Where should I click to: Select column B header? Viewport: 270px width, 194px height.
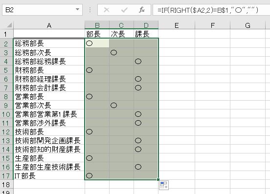97,25
